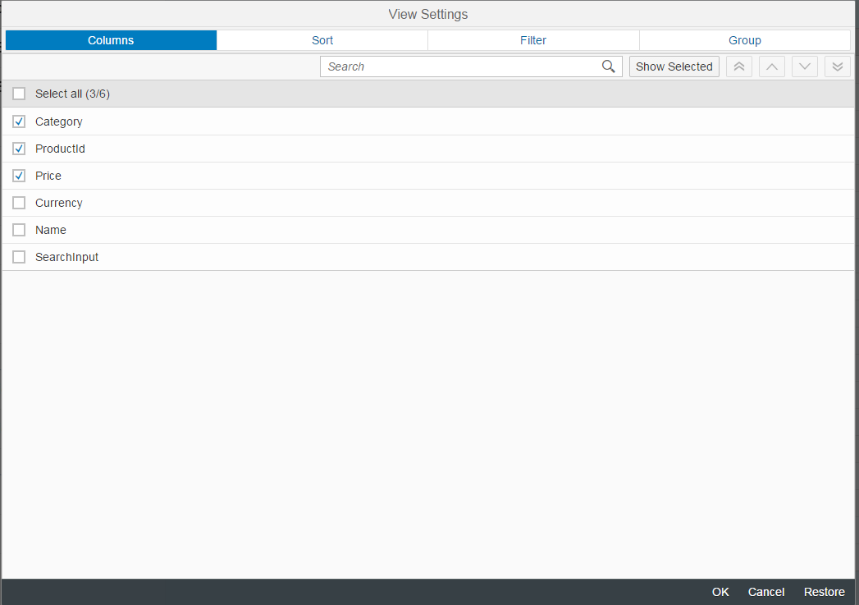
Task: Disable the Price column checkbox
Action: coord(19,176)
